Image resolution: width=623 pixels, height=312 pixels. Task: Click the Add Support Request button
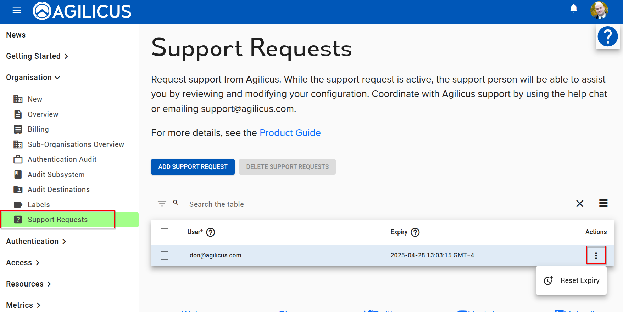193,167
